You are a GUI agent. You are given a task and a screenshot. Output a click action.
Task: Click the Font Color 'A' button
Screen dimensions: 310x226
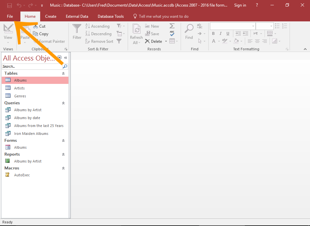click(x=214, y=41)
